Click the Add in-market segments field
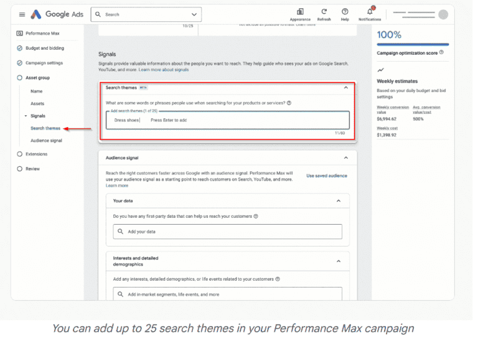The image size is (478, 338). click(x=227, y=294)
